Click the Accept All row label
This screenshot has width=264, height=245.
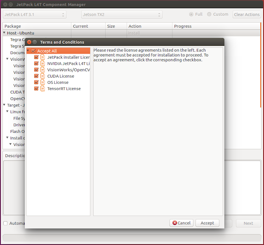(47, 51)
